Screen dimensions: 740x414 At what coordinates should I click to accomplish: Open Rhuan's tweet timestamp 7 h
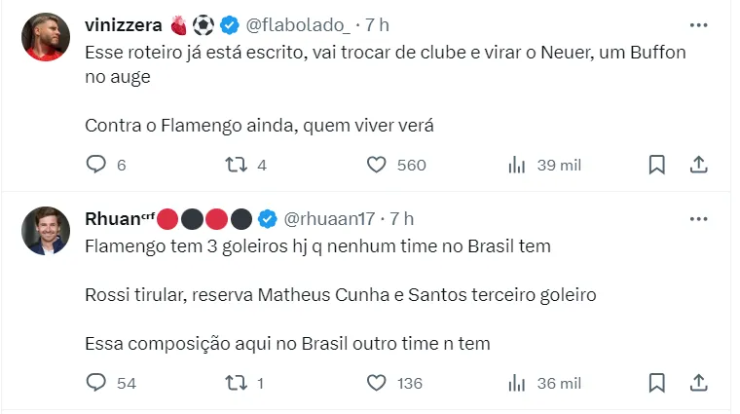pyautogui.click(x=401, y=217)
